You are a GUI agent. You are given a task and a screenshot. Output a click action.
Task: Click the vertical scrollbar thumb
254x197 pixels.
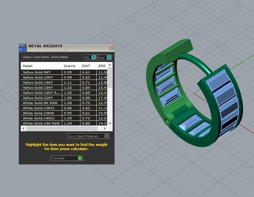pos(110,78)
